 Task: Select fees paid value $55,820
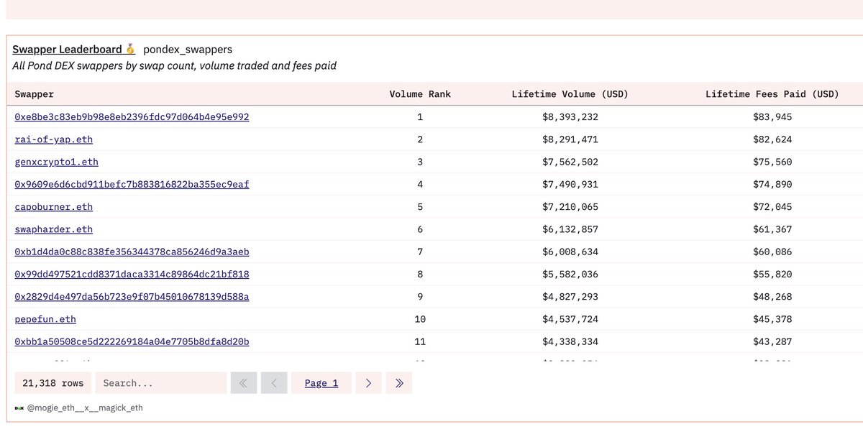tap(772, 274)
